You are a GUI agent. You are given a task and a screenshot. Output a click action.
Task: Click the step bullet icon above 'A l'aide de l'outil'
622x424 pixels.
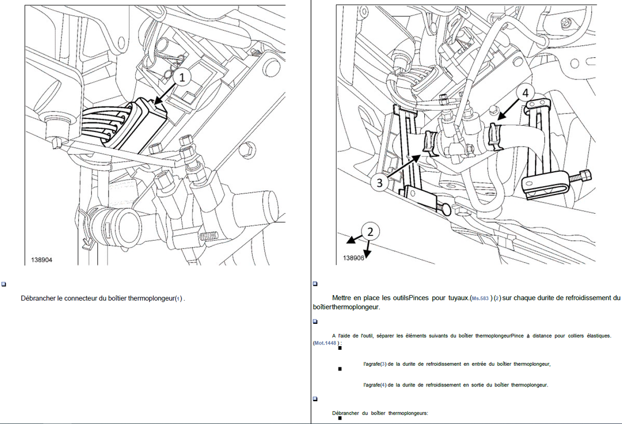pyautogui.click(x=315, y=322)
